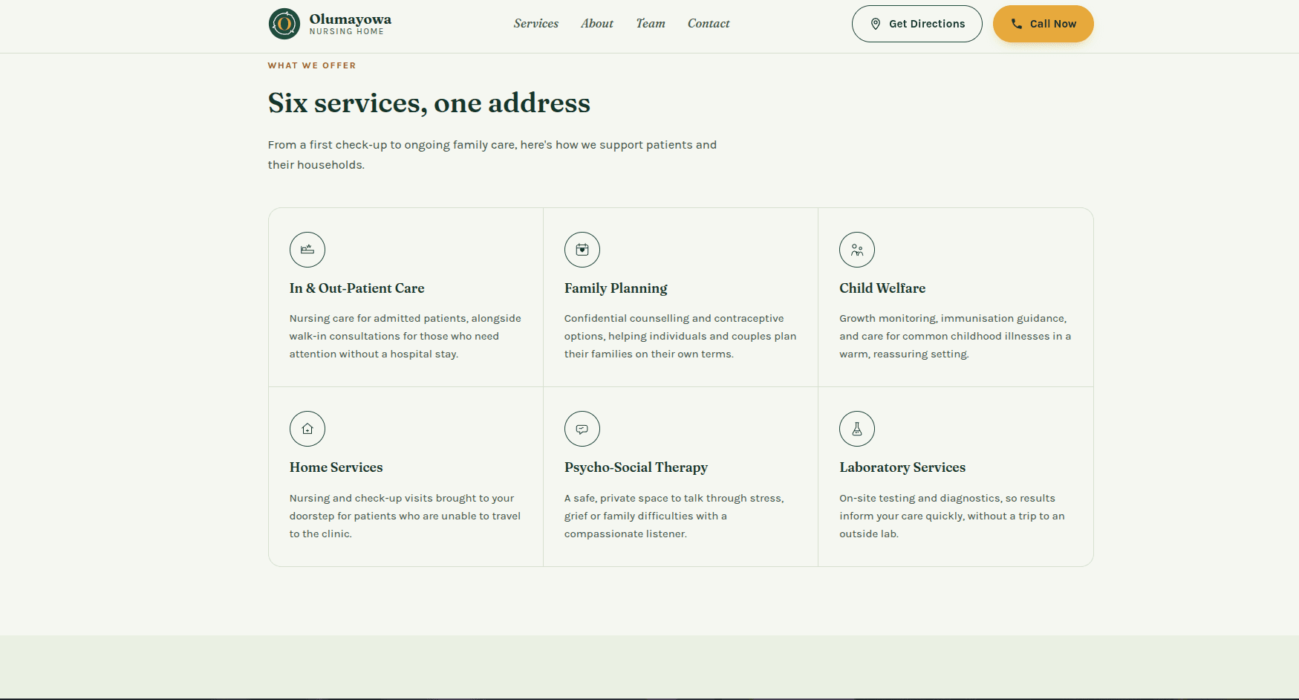Go to the Team nav link
This screenshot has width=1299, height=700.
click(x=650, y=24)
